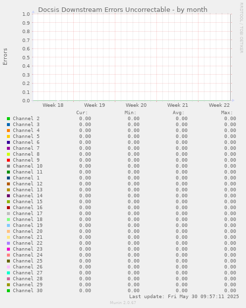Screen dimensions: 246x308
Task: Click the Week 19 axis label
Action: [95, 105]
